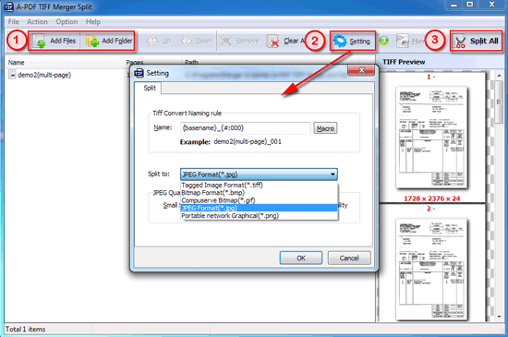508x337 pixels.
Task: Click the Add Files toolbar button
Action: pos(54,41)
